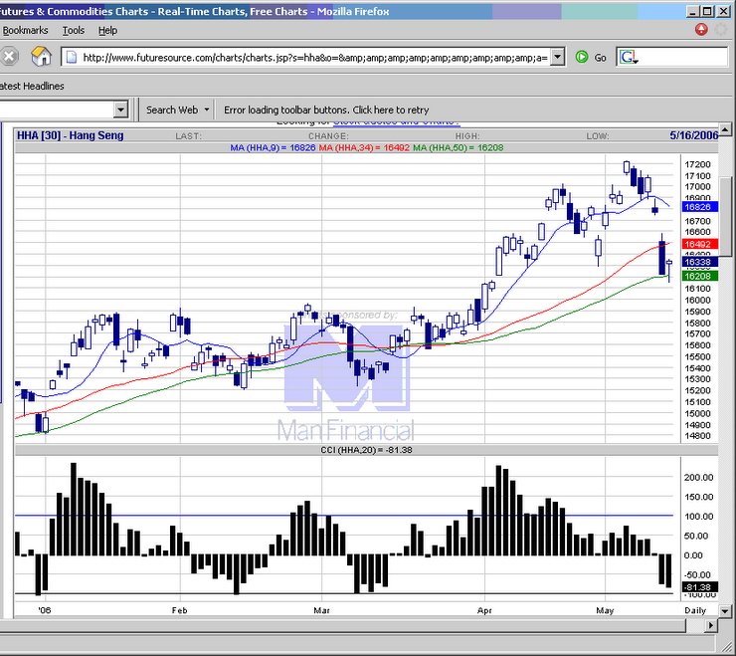Click the MA (HHA,50) = 16208 legend
This screenshot has width=736, height=656.
pyautogui.click(x=459, y=147)
